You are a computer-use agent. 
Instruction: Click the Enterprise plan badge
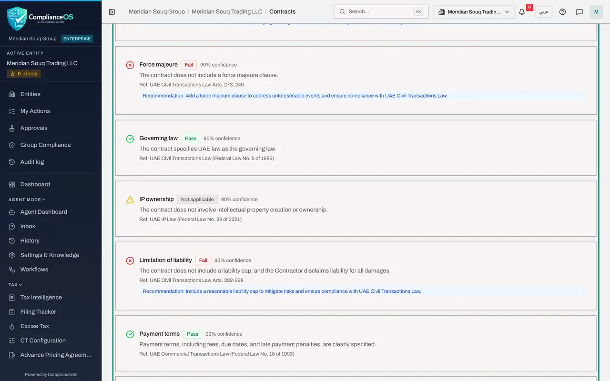click(77, 39)
